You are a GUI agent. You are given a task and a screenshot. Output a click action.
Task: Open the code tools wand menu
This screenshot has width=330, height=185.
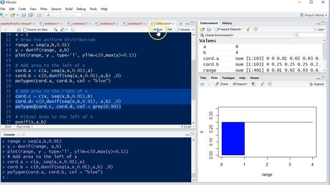click(x=63, y=30)
